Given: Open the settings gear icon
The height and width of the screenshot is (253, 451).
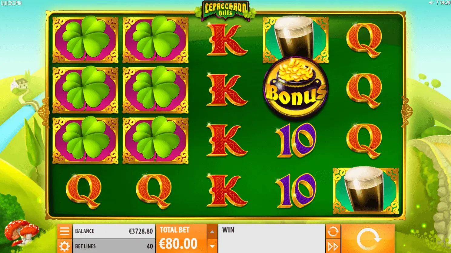Looking at the screenshot, I should (x=65, y=246).
